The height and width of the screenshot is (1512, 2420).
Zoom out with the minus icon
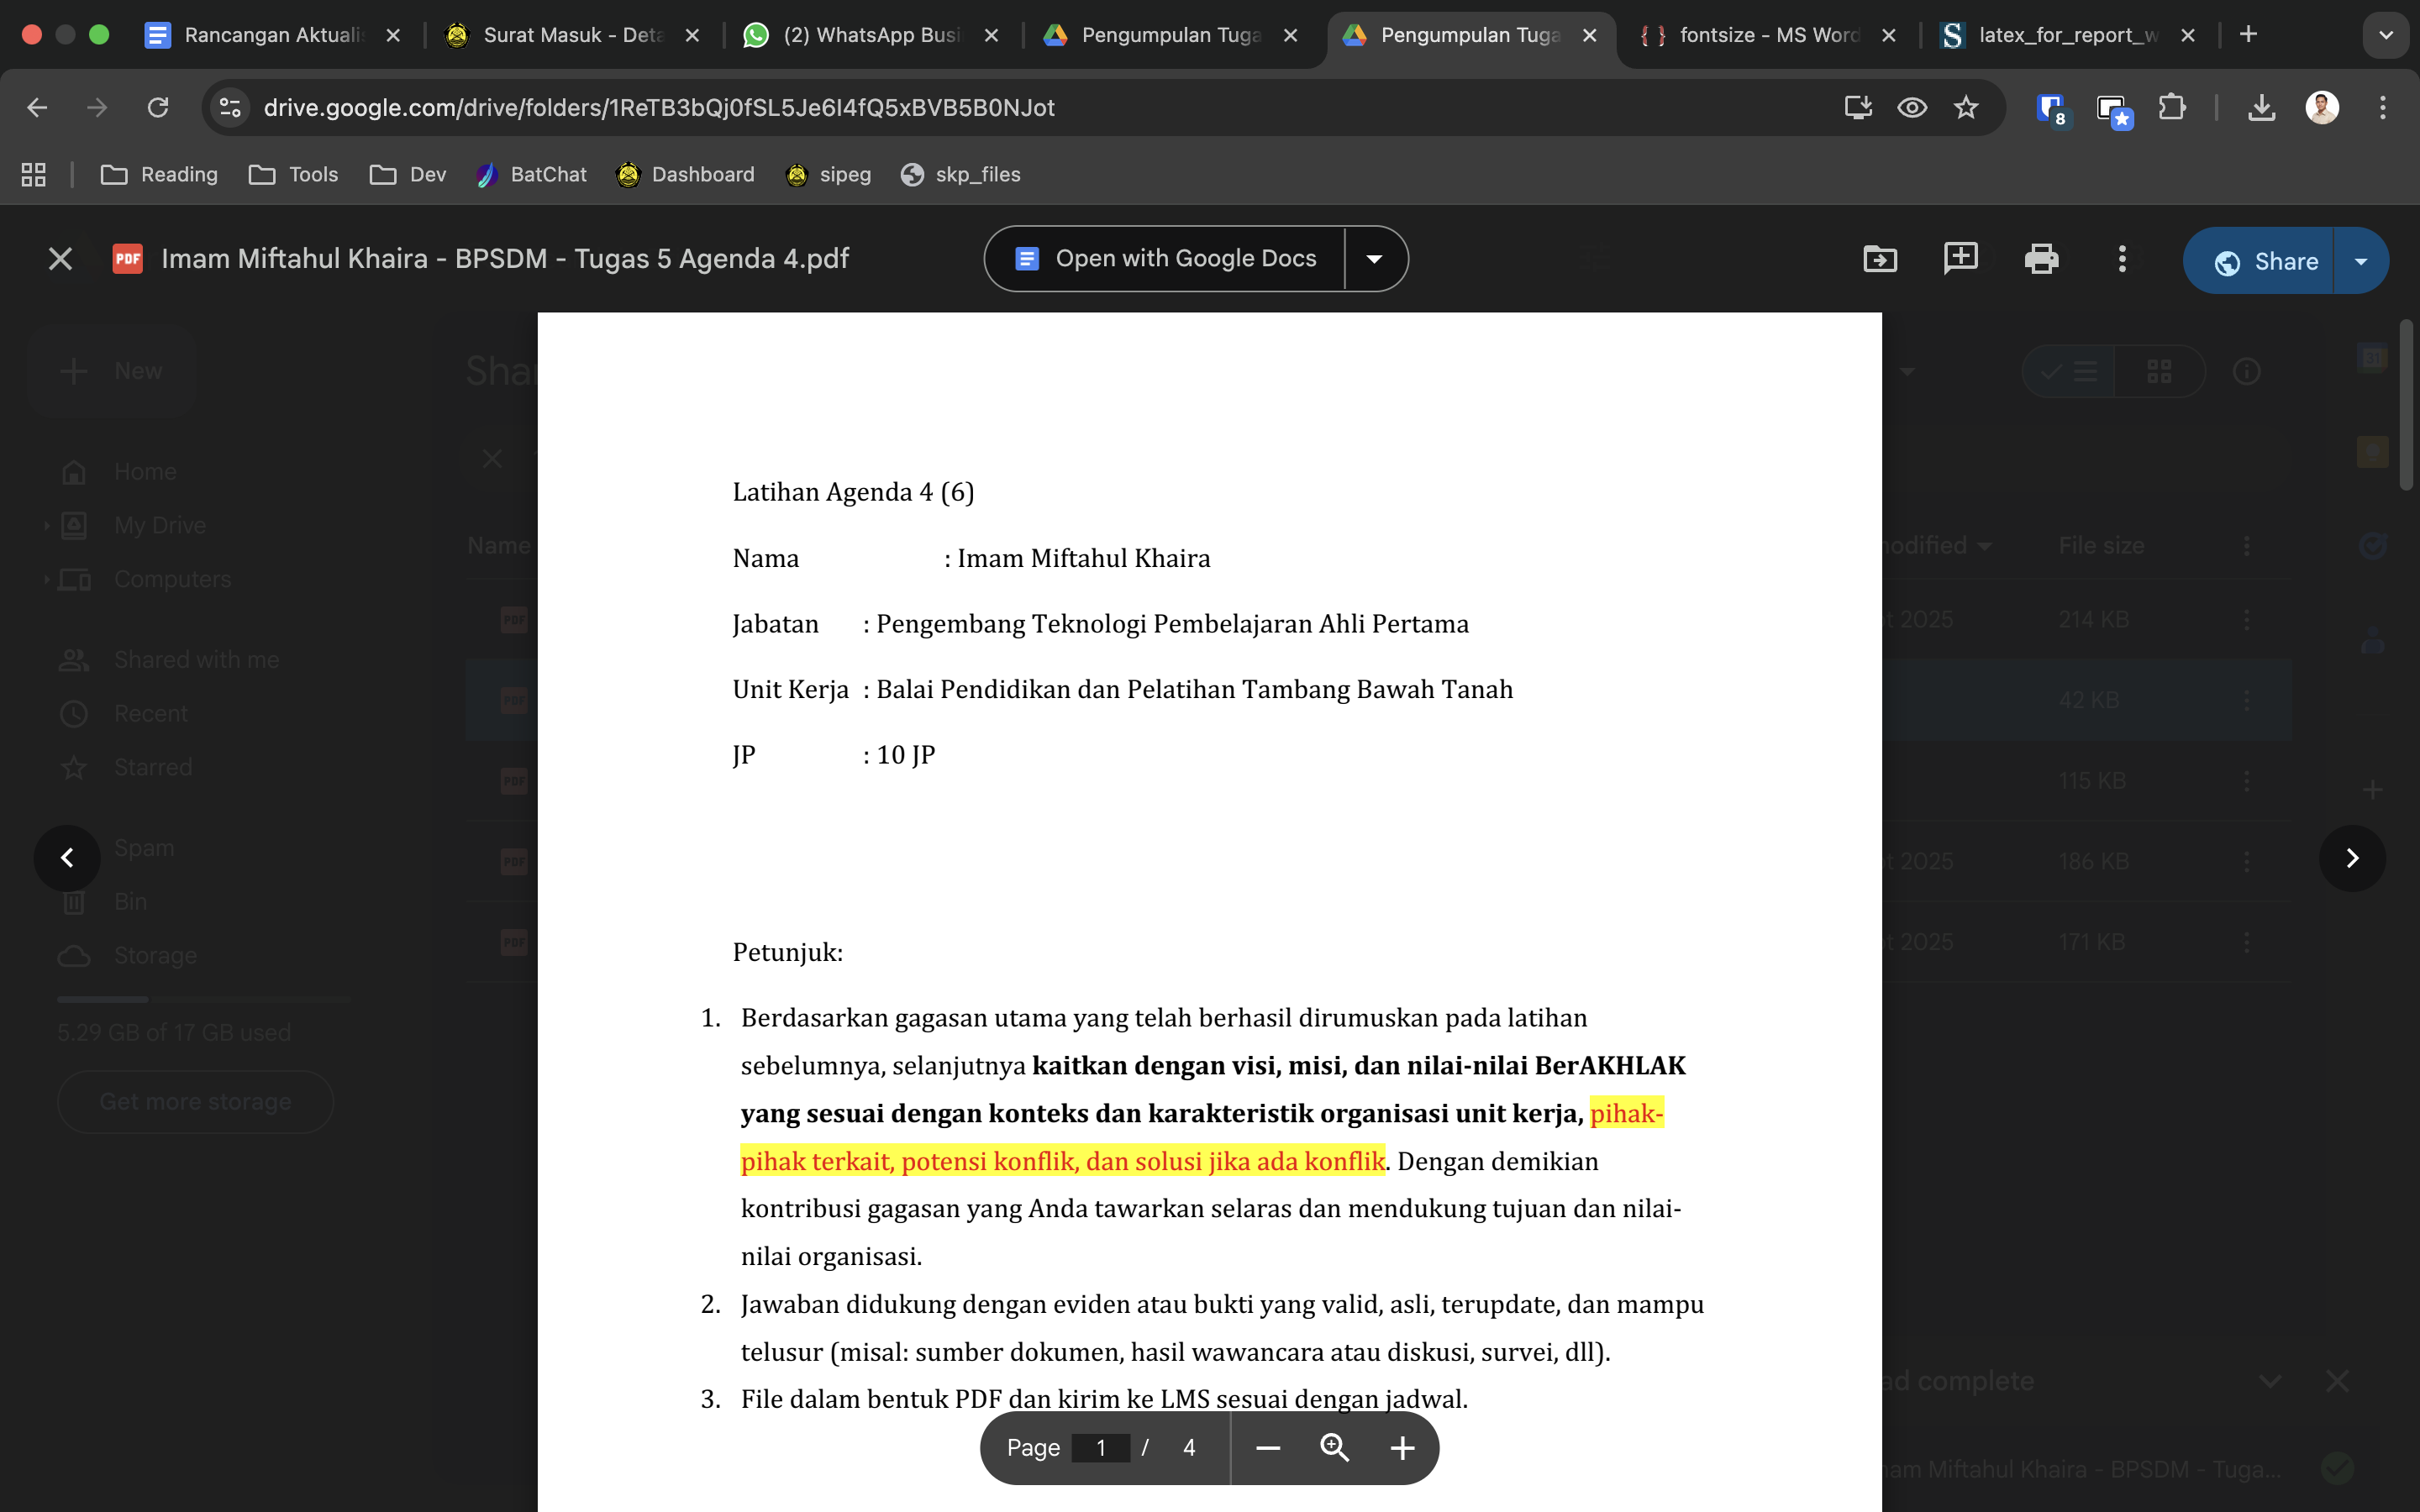tap(1268, 1448)
